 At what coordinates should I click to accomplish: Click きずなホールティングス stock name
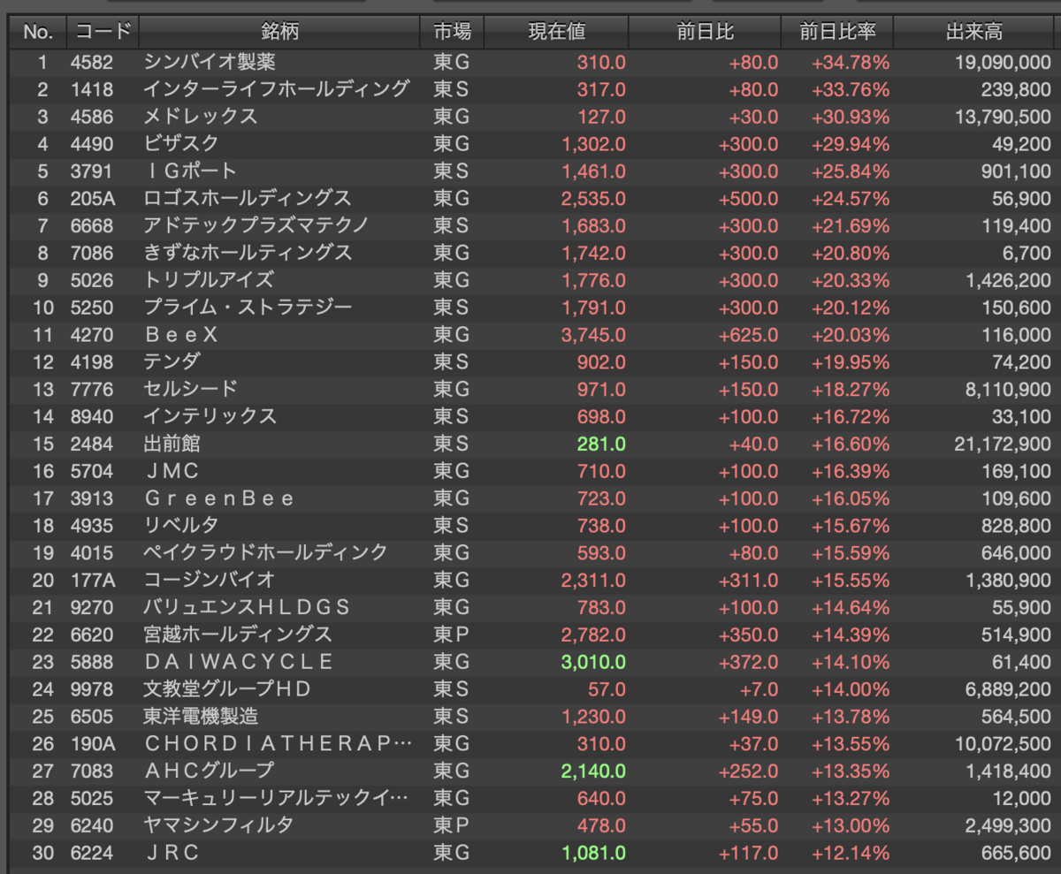(x=248, y=253)
